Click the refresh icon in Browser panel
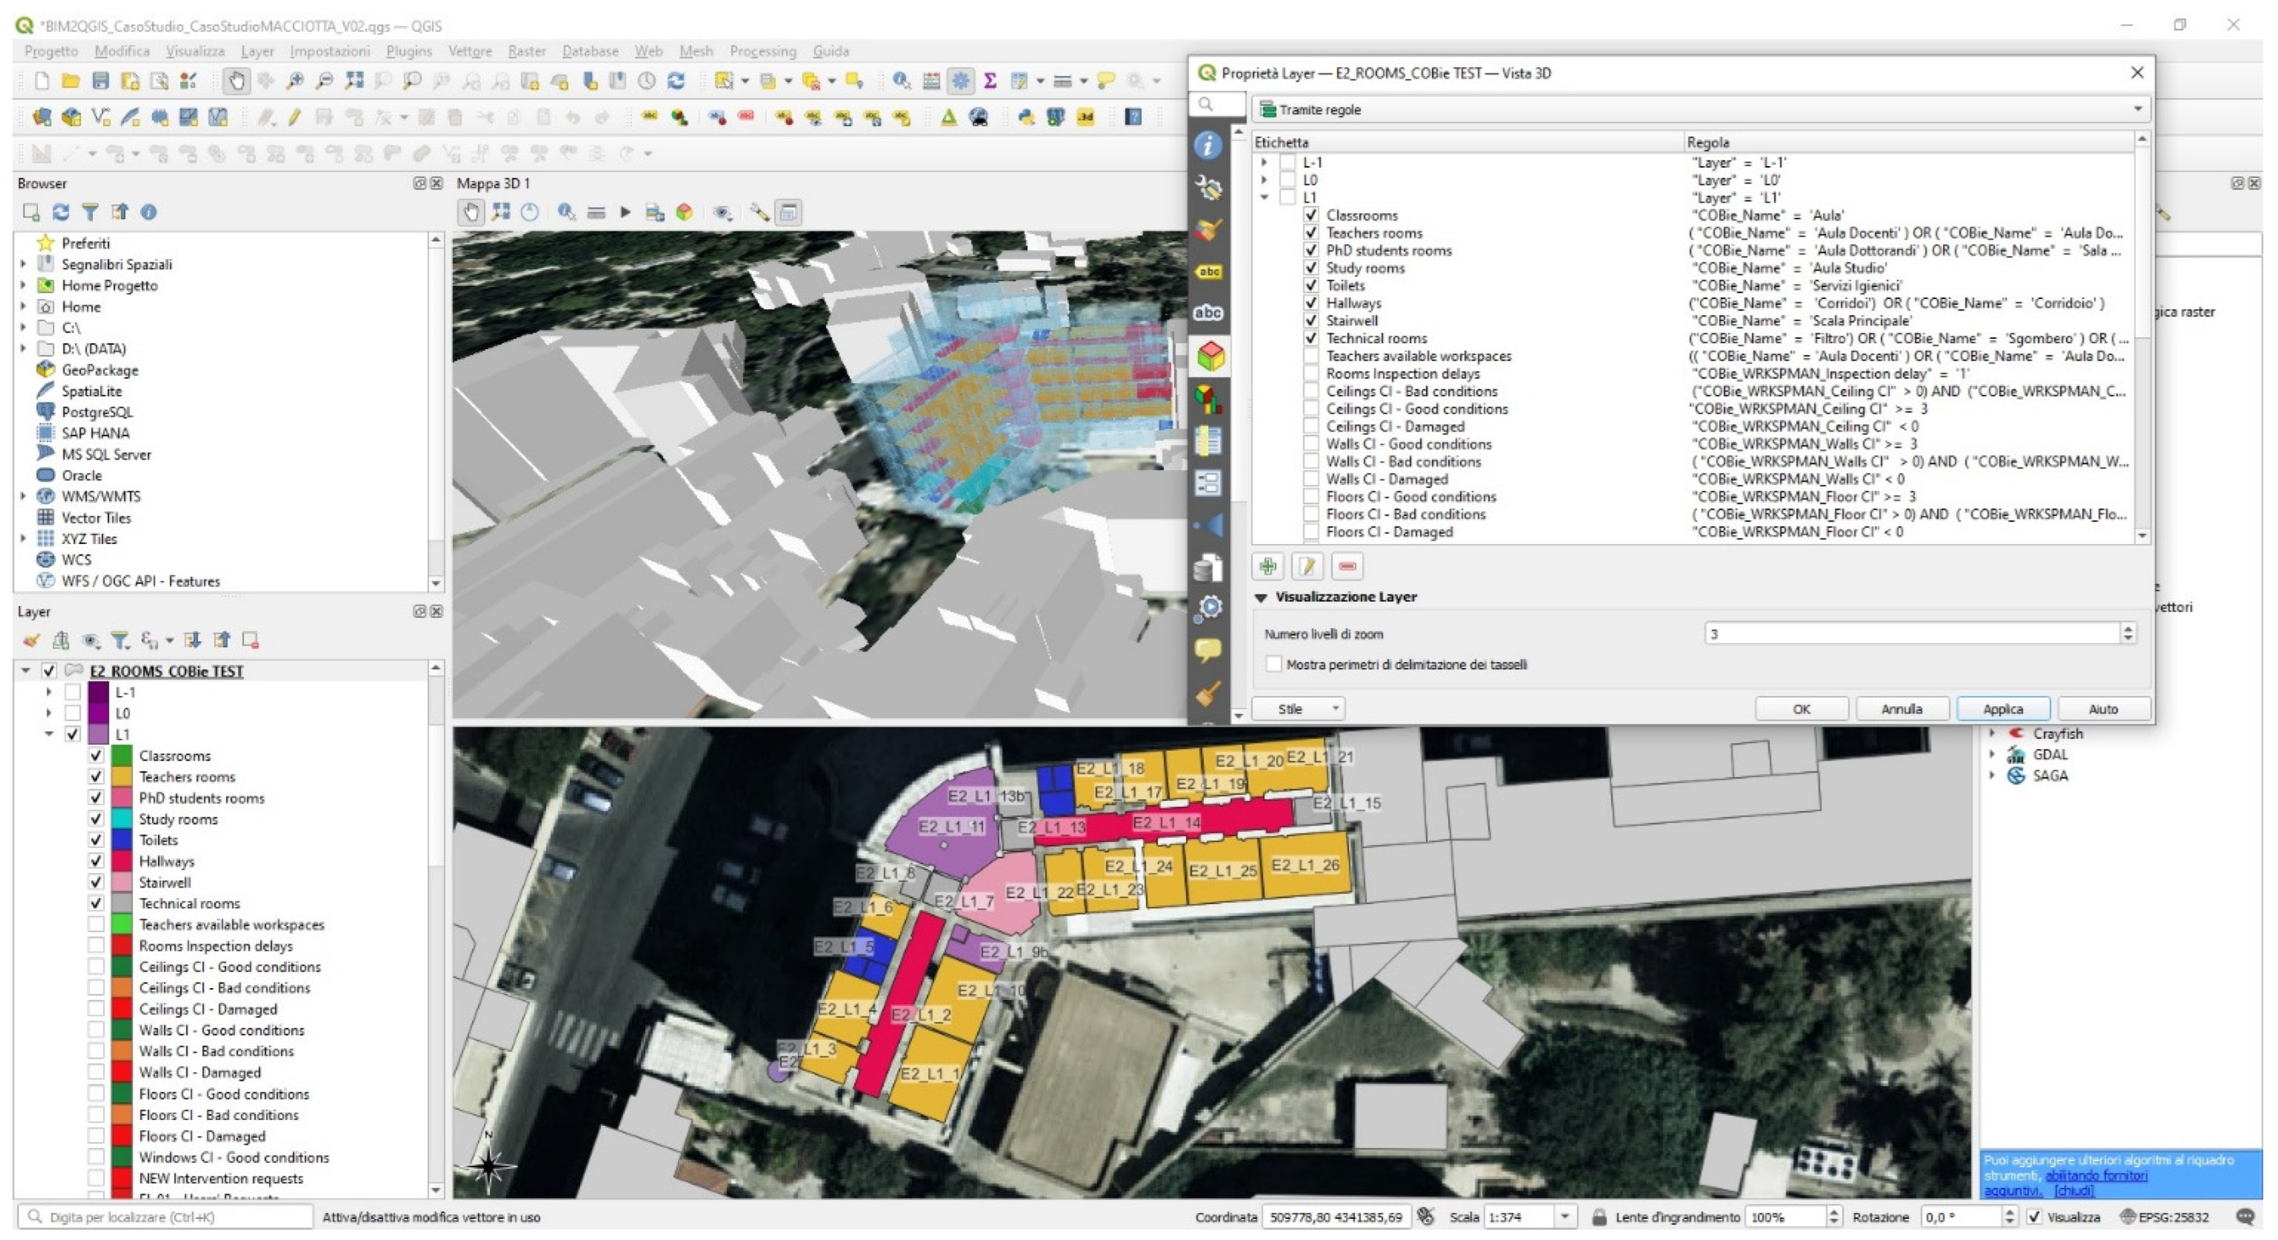Image resolution: width=2278 pixels, height=1240 pixels. tap(60, 212)
